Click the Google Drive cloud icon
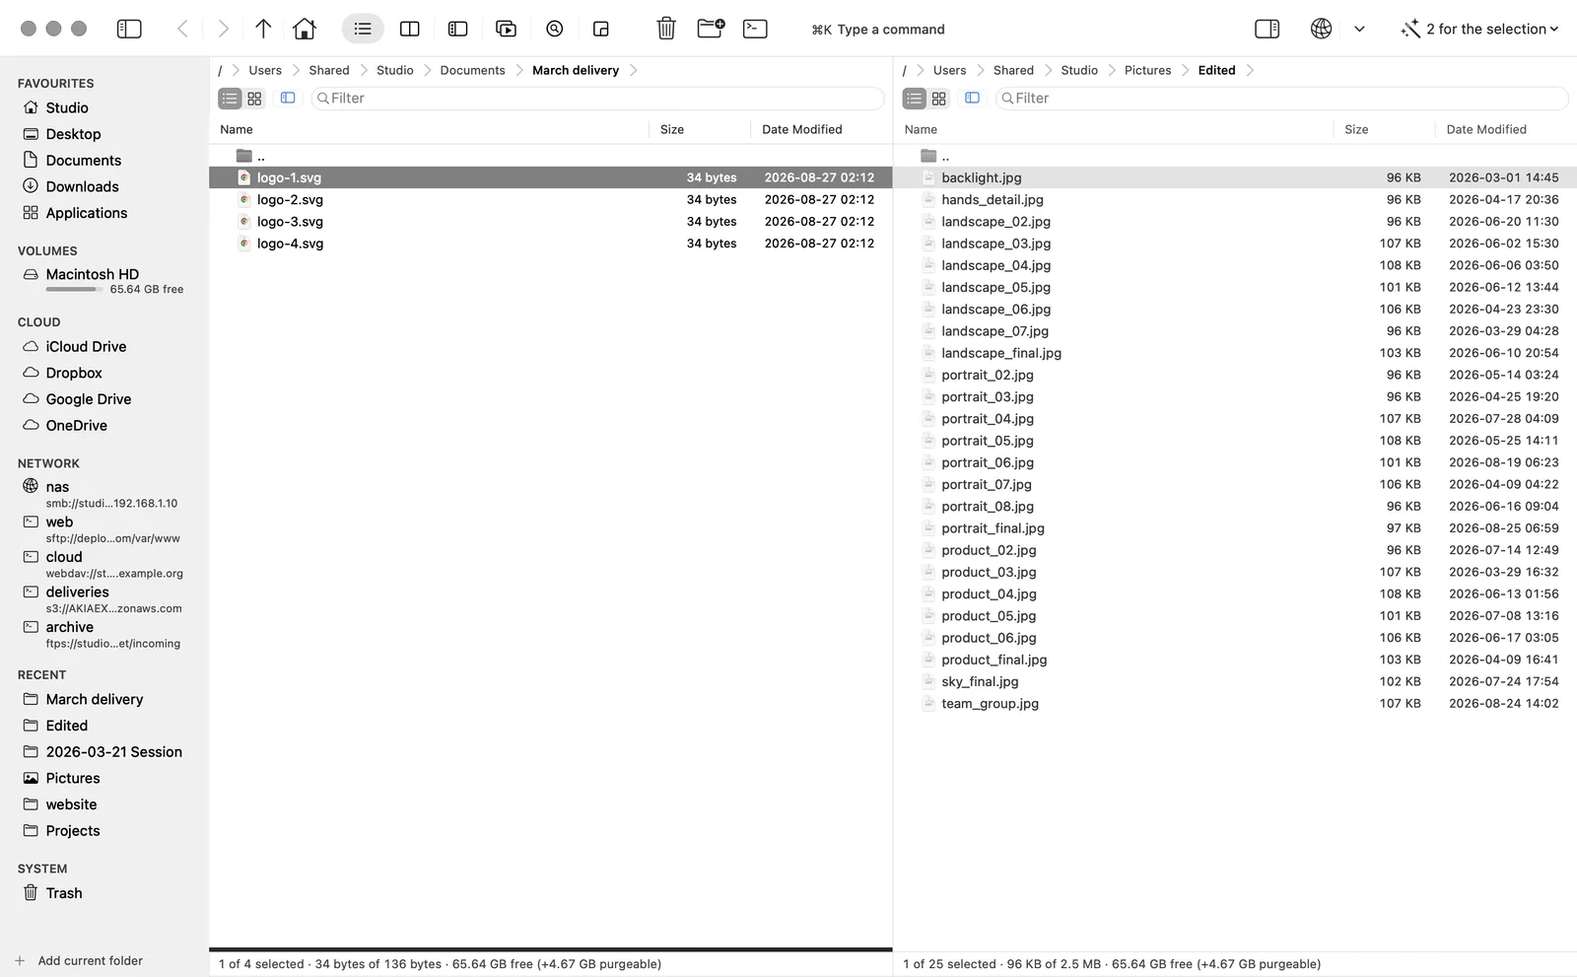 [31, 399]
